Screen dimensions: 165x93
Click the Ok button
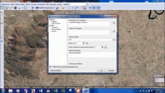pyautogui.click(x=101, y=70)
